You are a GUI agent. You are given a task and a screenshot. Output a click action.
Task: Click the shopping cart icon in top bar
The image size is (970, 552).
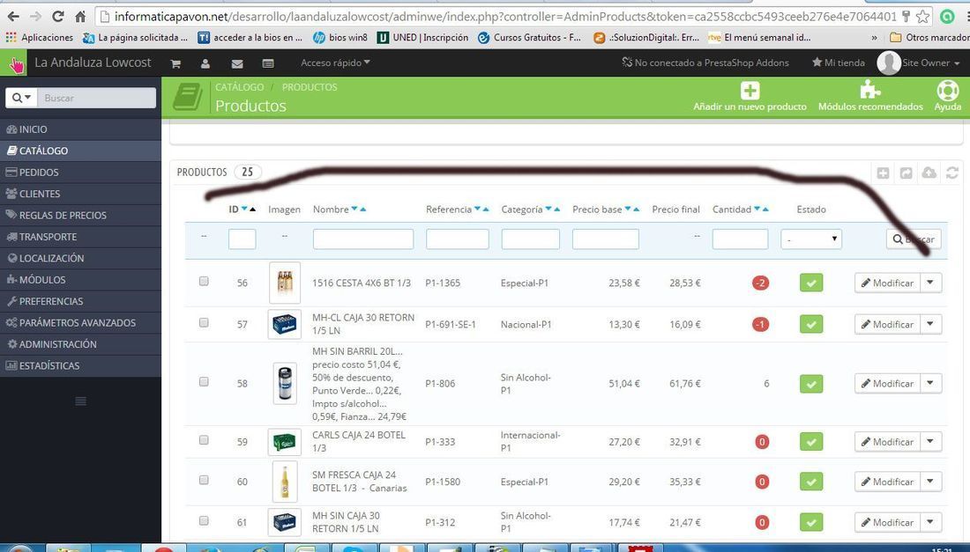(x=175, y=63)
